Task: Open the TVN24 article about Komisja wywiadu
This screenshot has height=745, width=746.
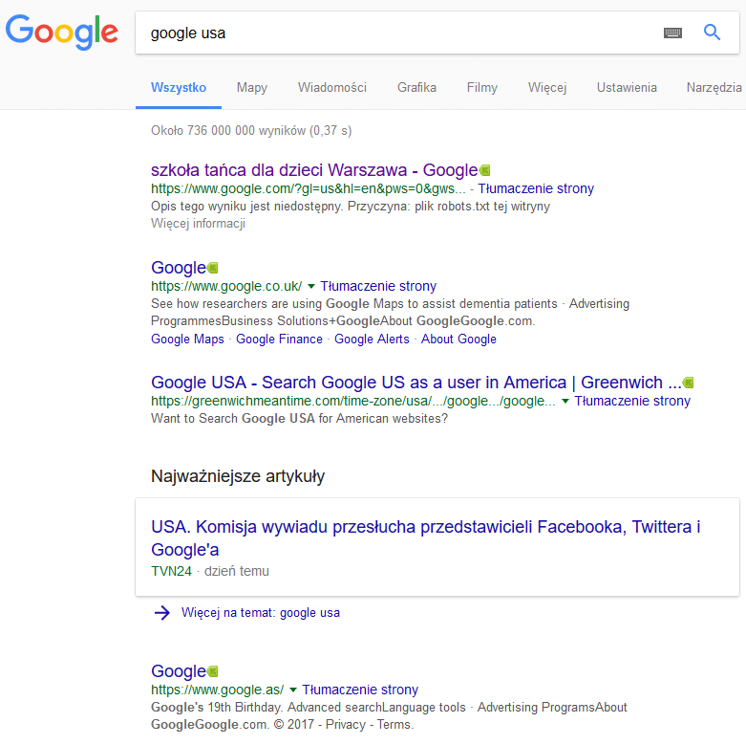Action: pos(425,538)
